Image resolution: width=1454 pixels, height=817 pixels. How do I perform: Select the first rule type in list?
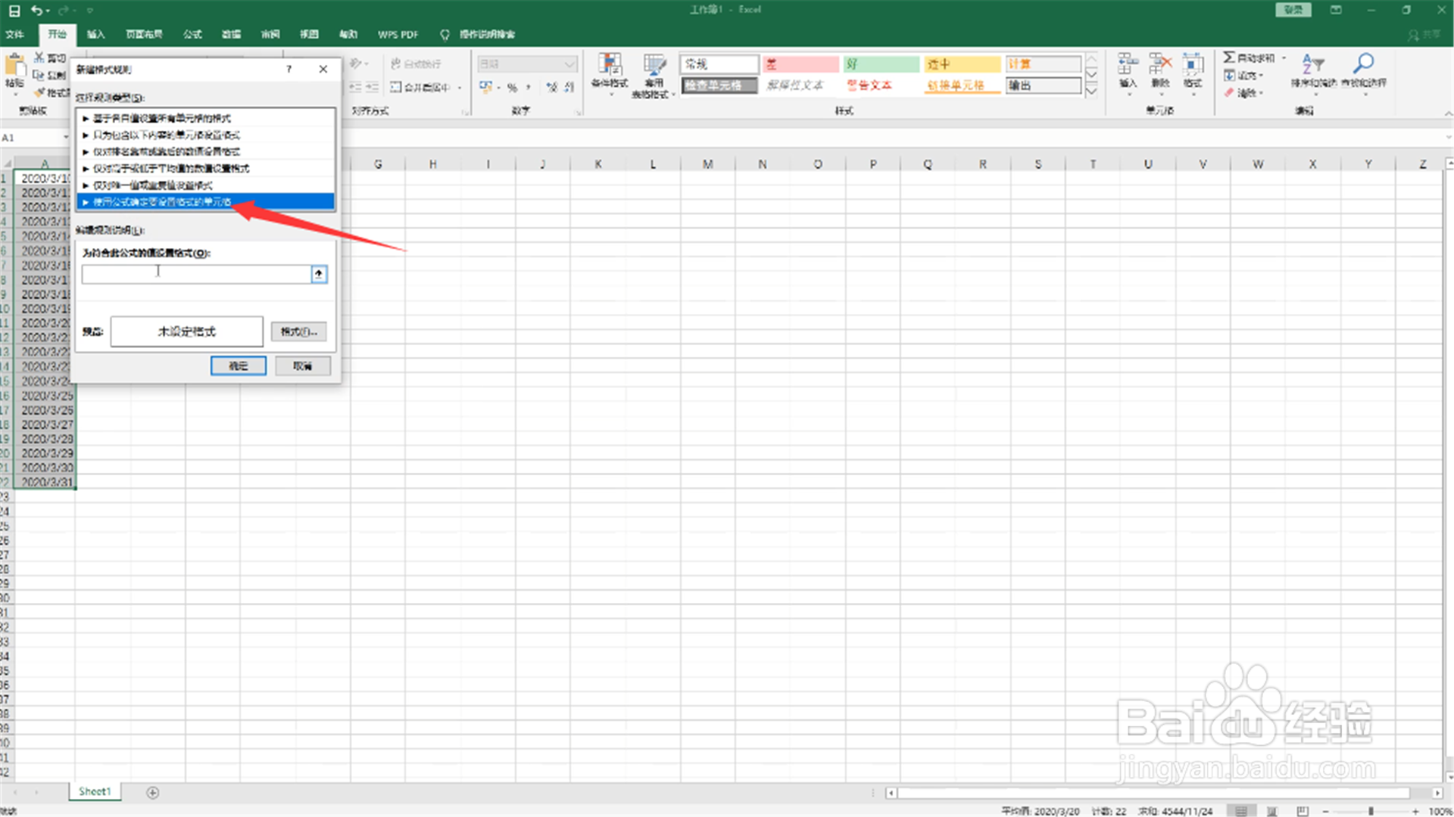click(x=205, y=118)
